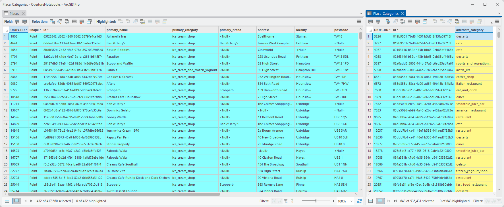Screen dimensions: 504x207
Task: Delete selected rows in the Places table
Action: (82, 22)
